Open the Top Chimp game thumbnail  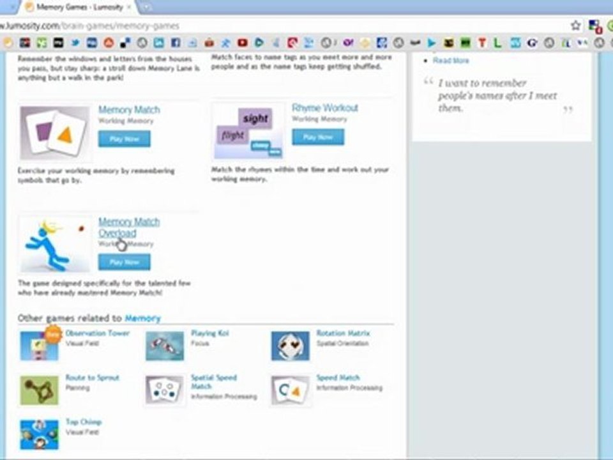(39, 434)
